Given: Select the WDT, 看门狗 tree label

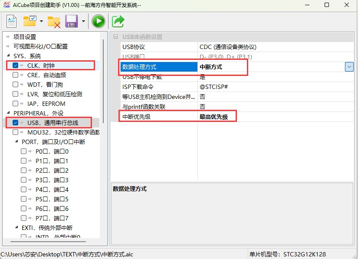Looking at the screenshot, I should pyautogui.click(x=45, y=85).
